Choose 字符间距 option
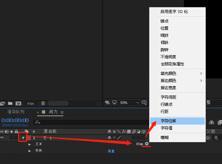Screen dimensions: 222x164 pyautogui.click(x=168, y=97)
